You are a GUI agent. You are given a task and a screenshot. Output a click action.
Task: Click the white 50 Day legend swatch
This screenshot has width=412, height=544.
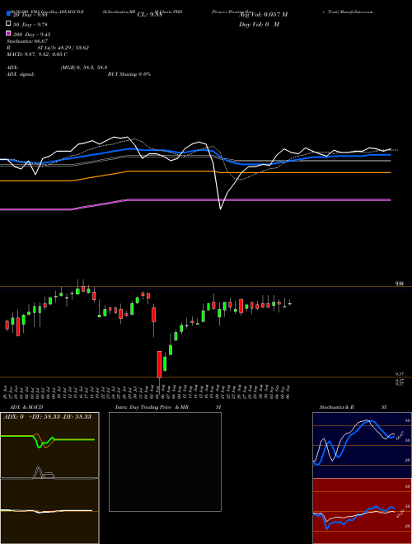(x=8, y=24)
